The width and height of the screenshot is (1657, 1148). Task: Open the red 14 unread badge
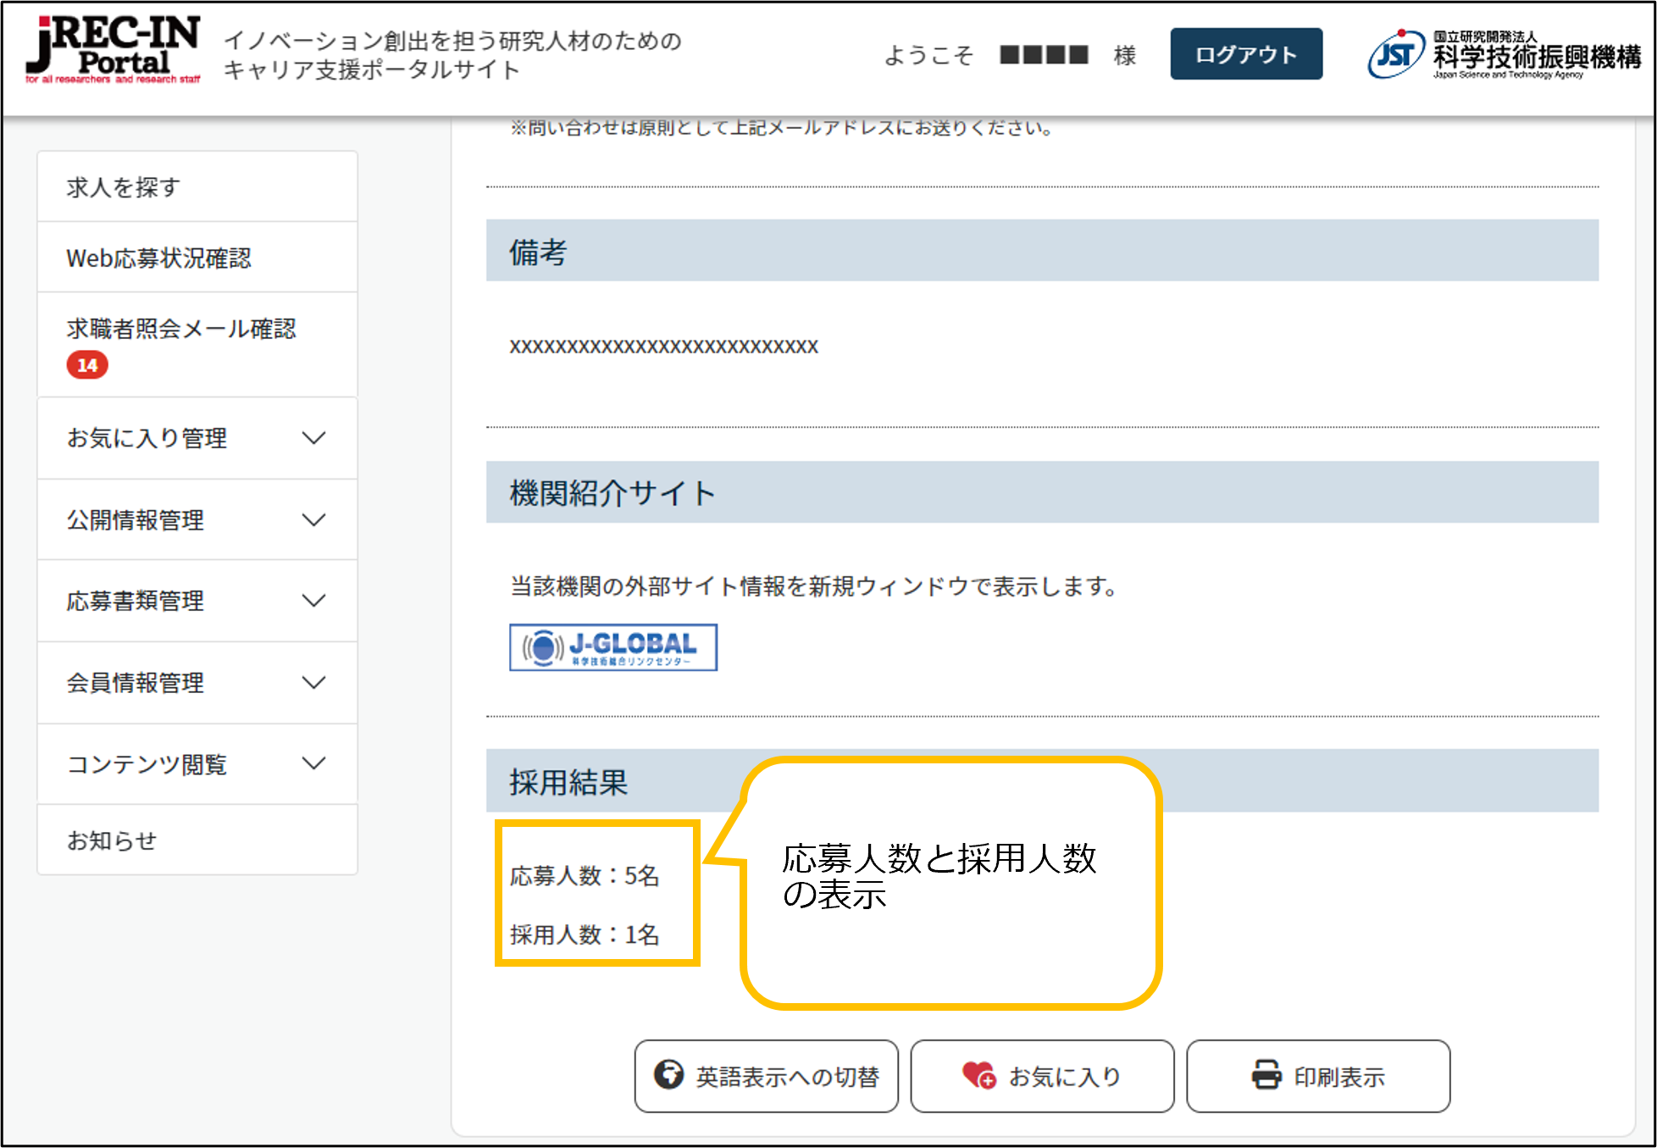pos(87,365)
